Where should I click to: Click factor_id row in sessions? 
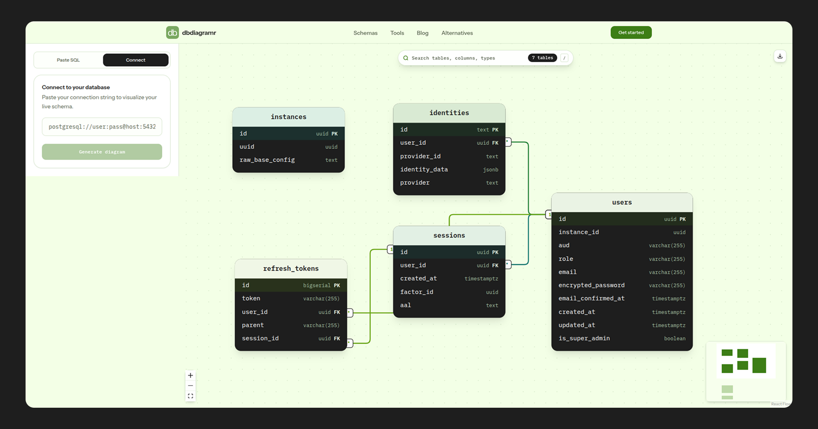point(449,292)
